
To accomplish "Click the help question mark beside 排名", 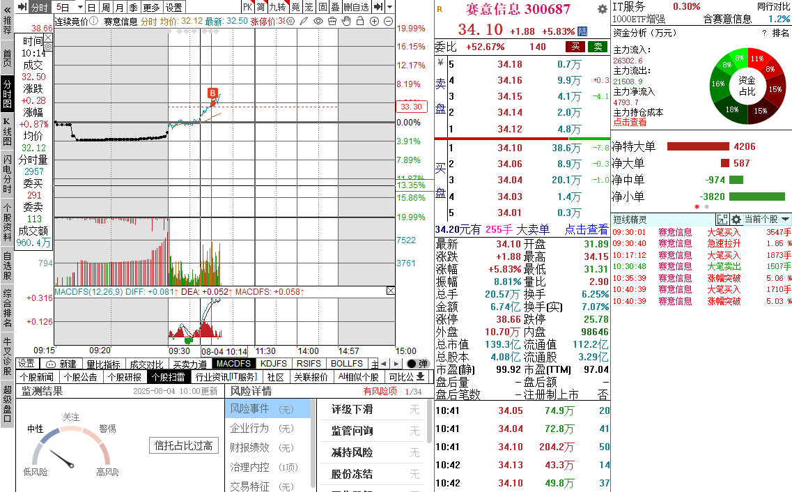I will 763,33.
